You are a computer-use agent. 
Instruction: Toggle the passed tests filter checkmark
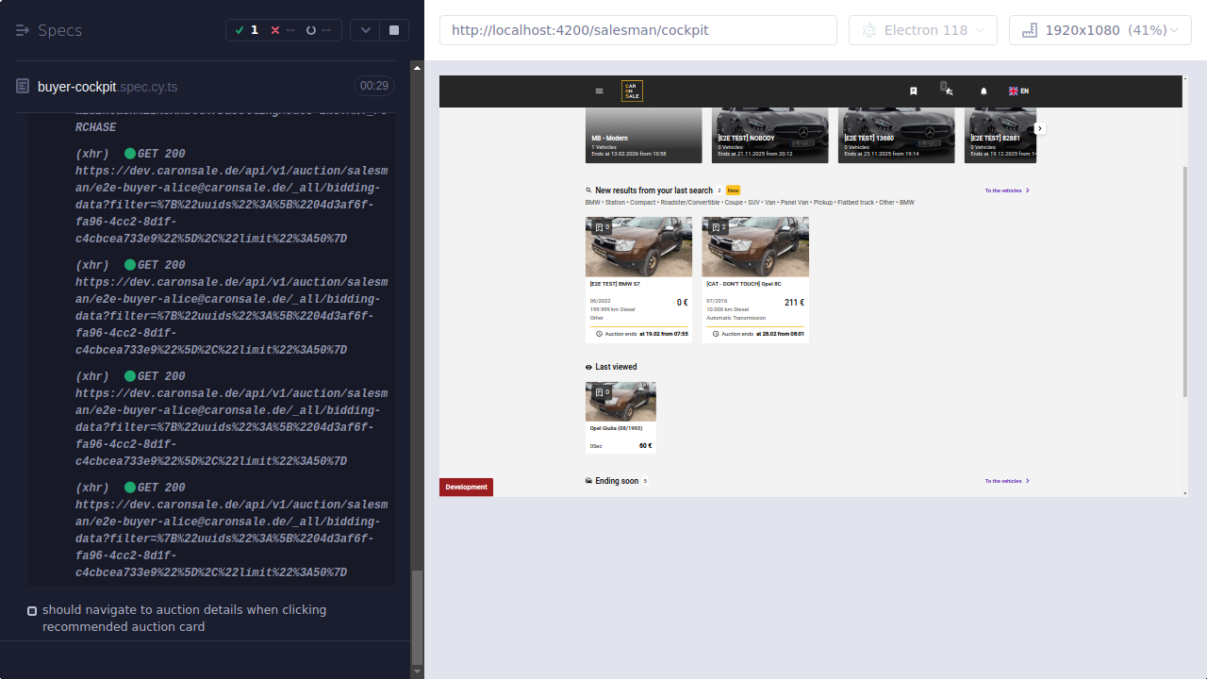[x=239, y=29]
